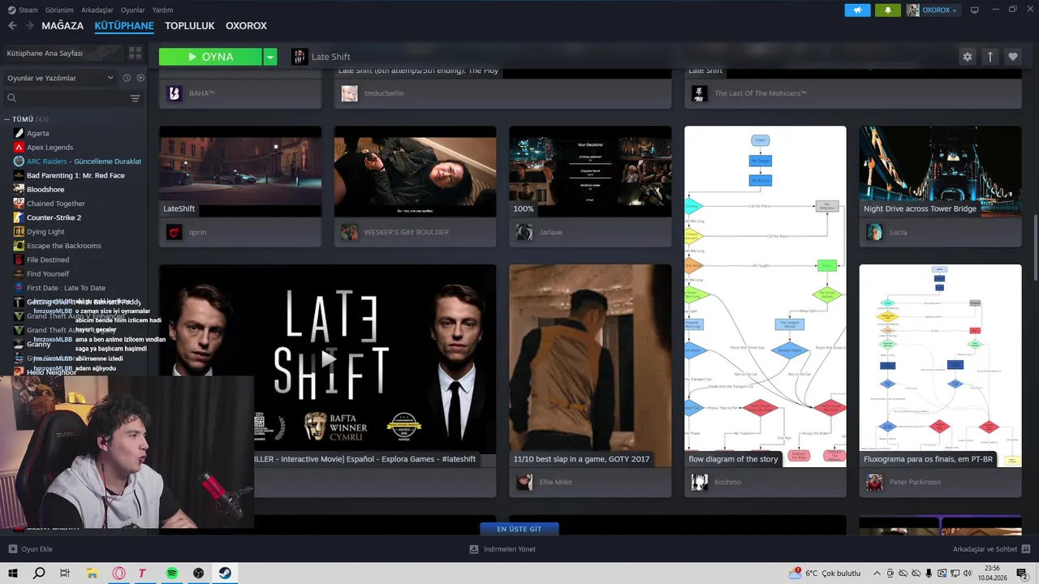
Task: Open the Yardım menu
Action: 162,10
